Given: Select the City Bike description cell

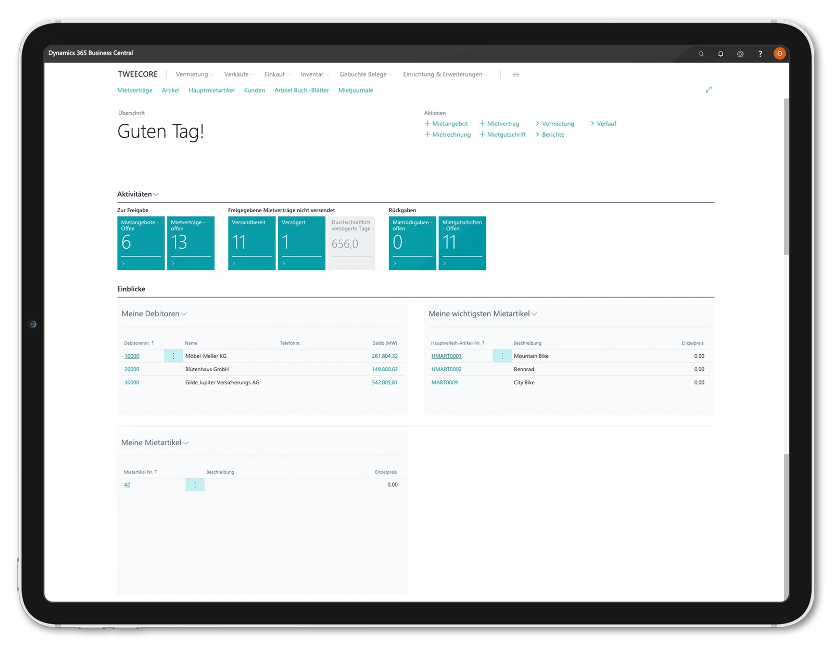Looking at the screenshot, I should pyautogui.click(x=524, y=382).
